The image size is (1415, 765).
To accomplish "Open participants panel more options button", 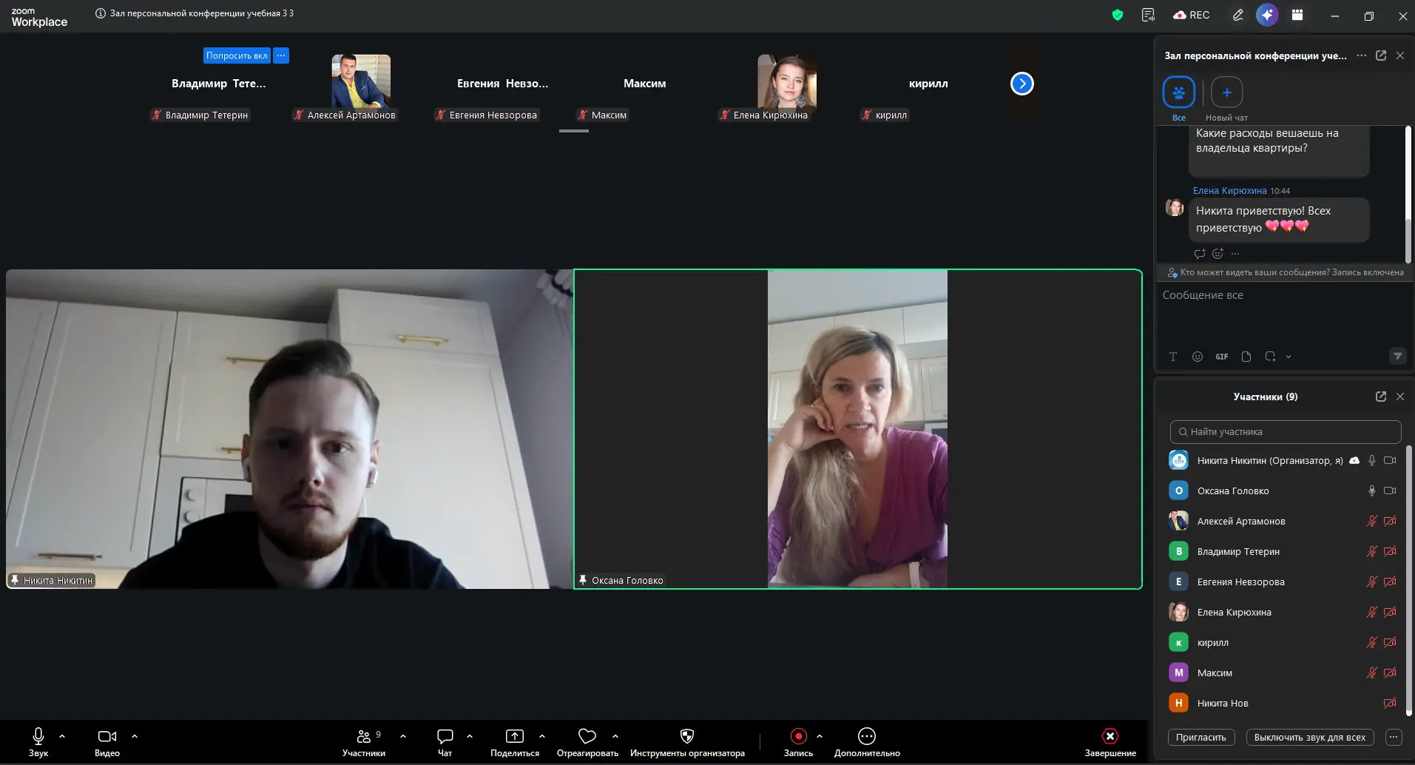I will (x=1394, y=737).
